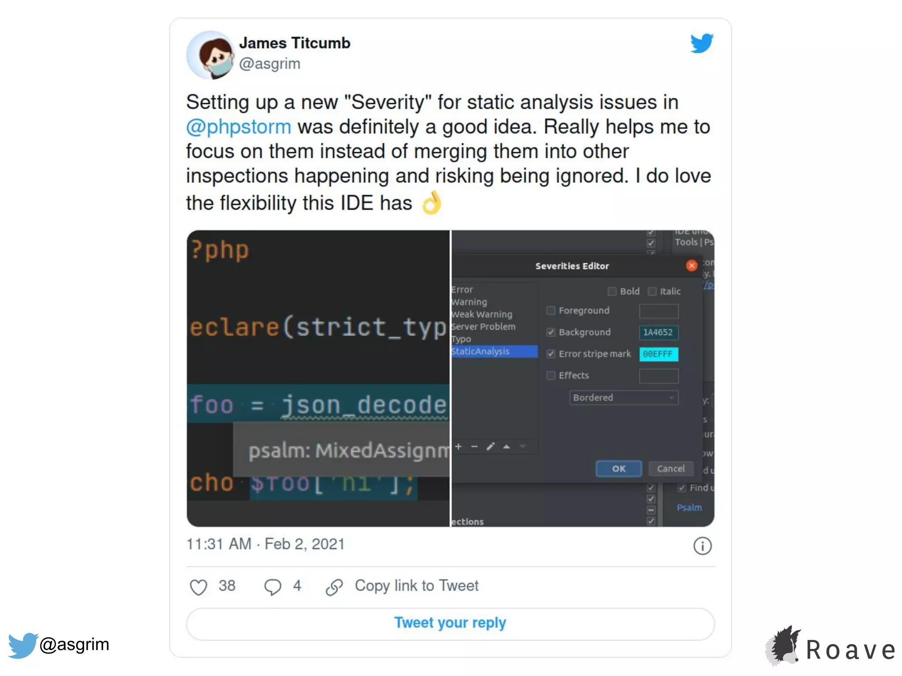This screenshot has height=676, width=902.
Task: Add a new severity with plus icon
Action: point(458,446)
